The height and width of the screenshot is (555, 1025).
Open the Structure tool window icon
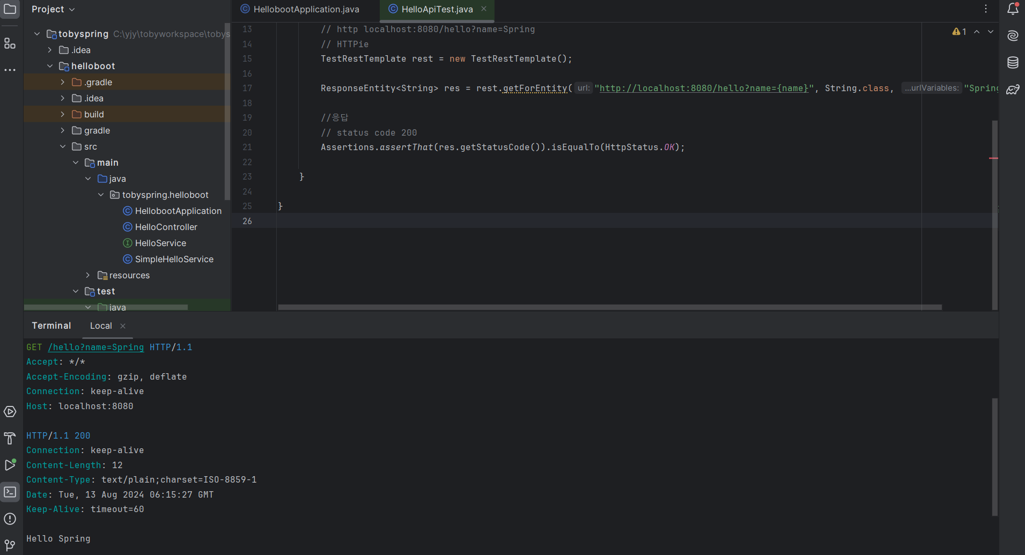tap(10, 43)
